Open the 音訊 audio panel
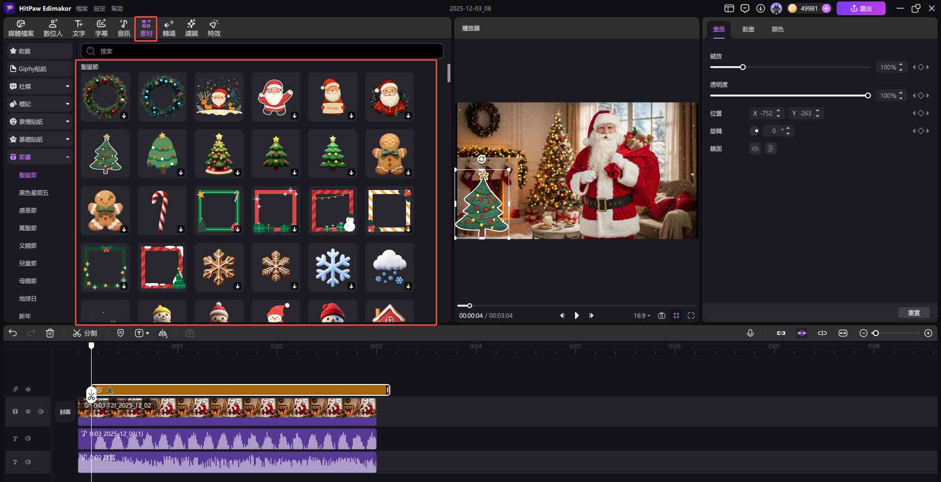Viewport: 941px width, 482px height. [x=123, y=28]
